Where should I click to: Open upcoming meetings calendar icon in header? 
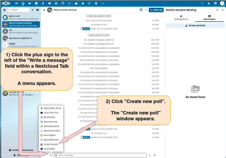coord(141,10)
